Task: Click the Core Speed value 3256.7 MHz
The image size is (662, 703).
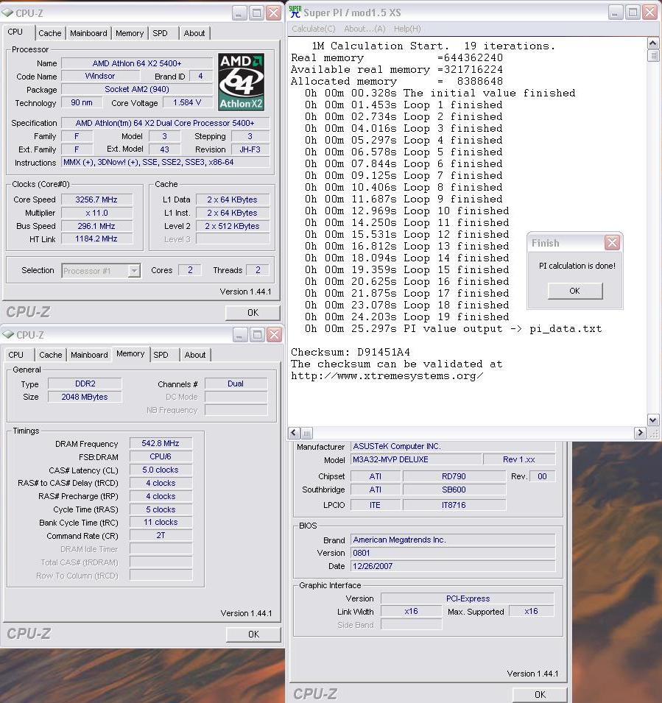Action: (x=96, y=199)
